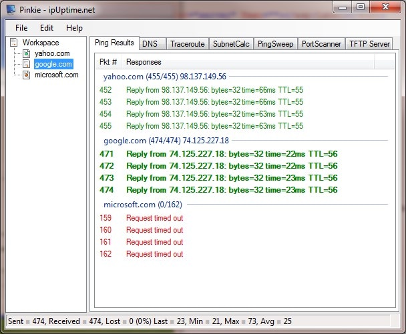Click the Pinkie app icon in title bar
This screenshot has width=406, height=334.
(11, 9)
